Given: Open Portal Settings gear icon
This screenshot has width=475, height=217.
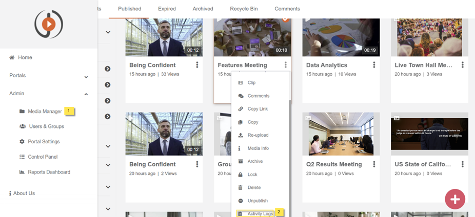Looking at the screenshot, I should pyautogui.click(x=22, y=142).
